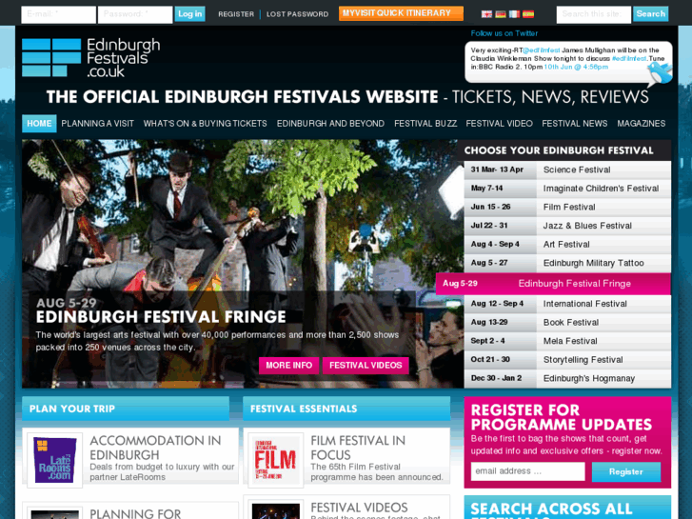Open the Register link in top bar

tap(236, 14)
